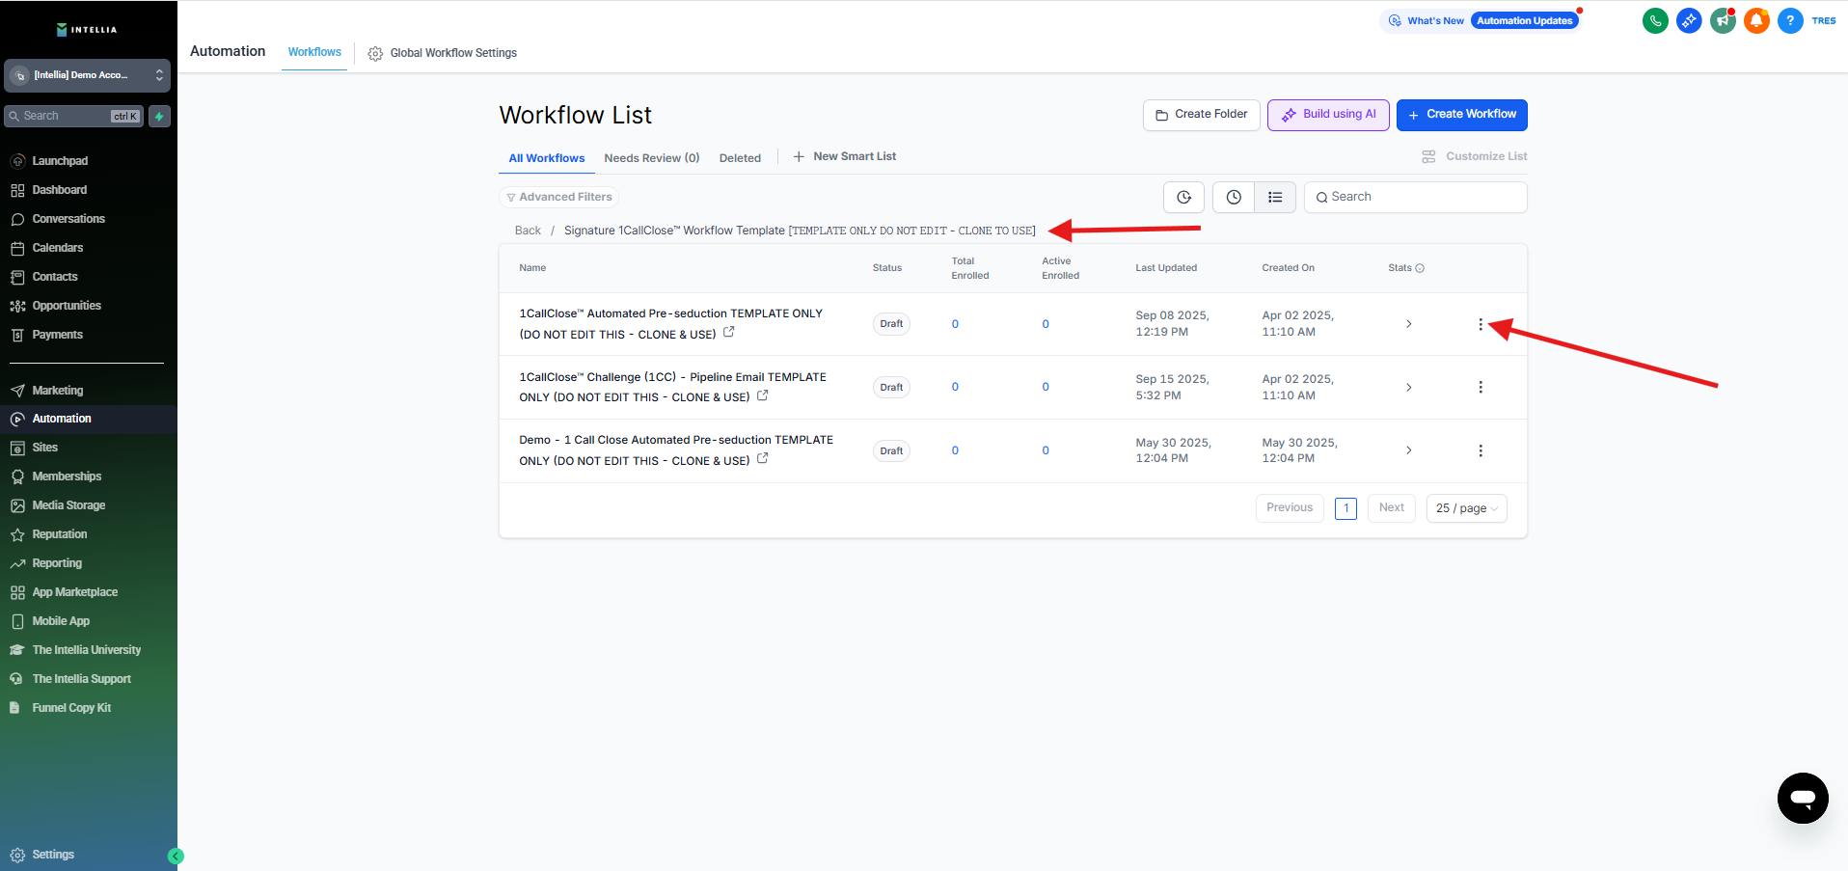The height and width of the screenshot is (871, 1848).
Task: Switch to the Workflows tab
Action: pos(314,52)
